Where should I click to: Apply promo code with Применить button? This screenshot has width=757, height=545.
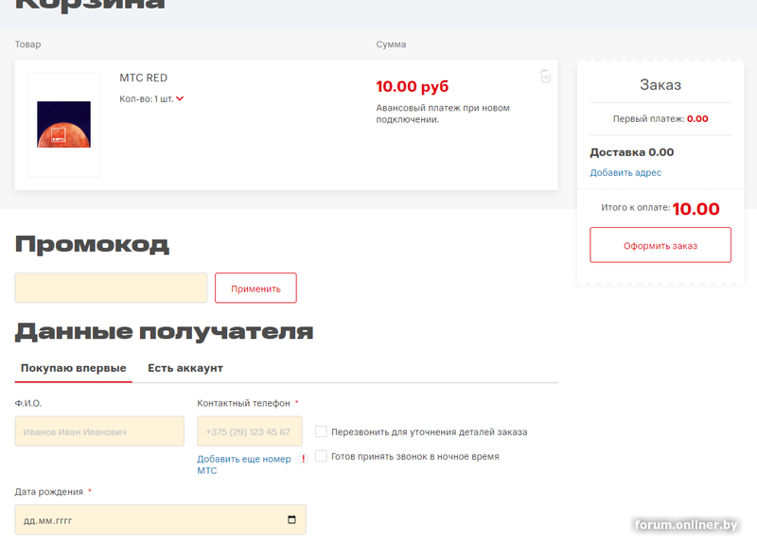[255, 289]
